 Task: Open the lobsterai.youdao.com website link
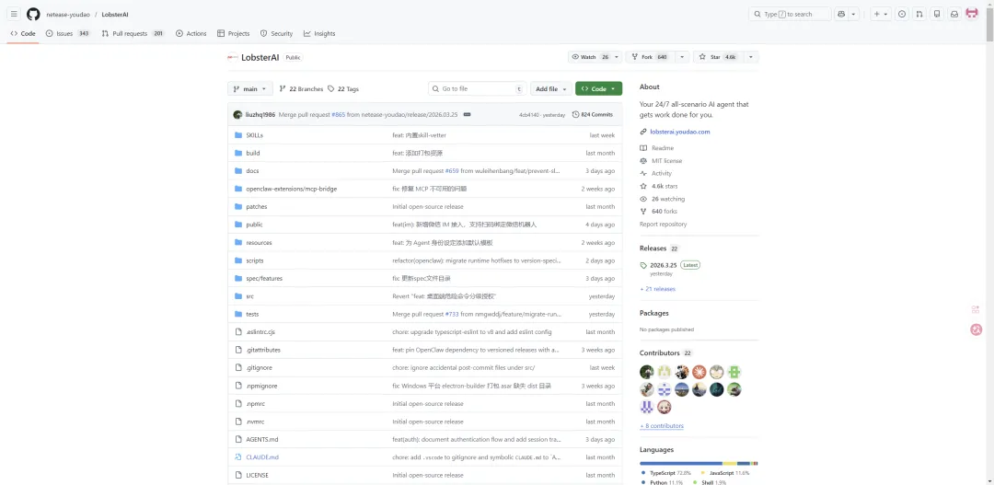click(679, 132)
